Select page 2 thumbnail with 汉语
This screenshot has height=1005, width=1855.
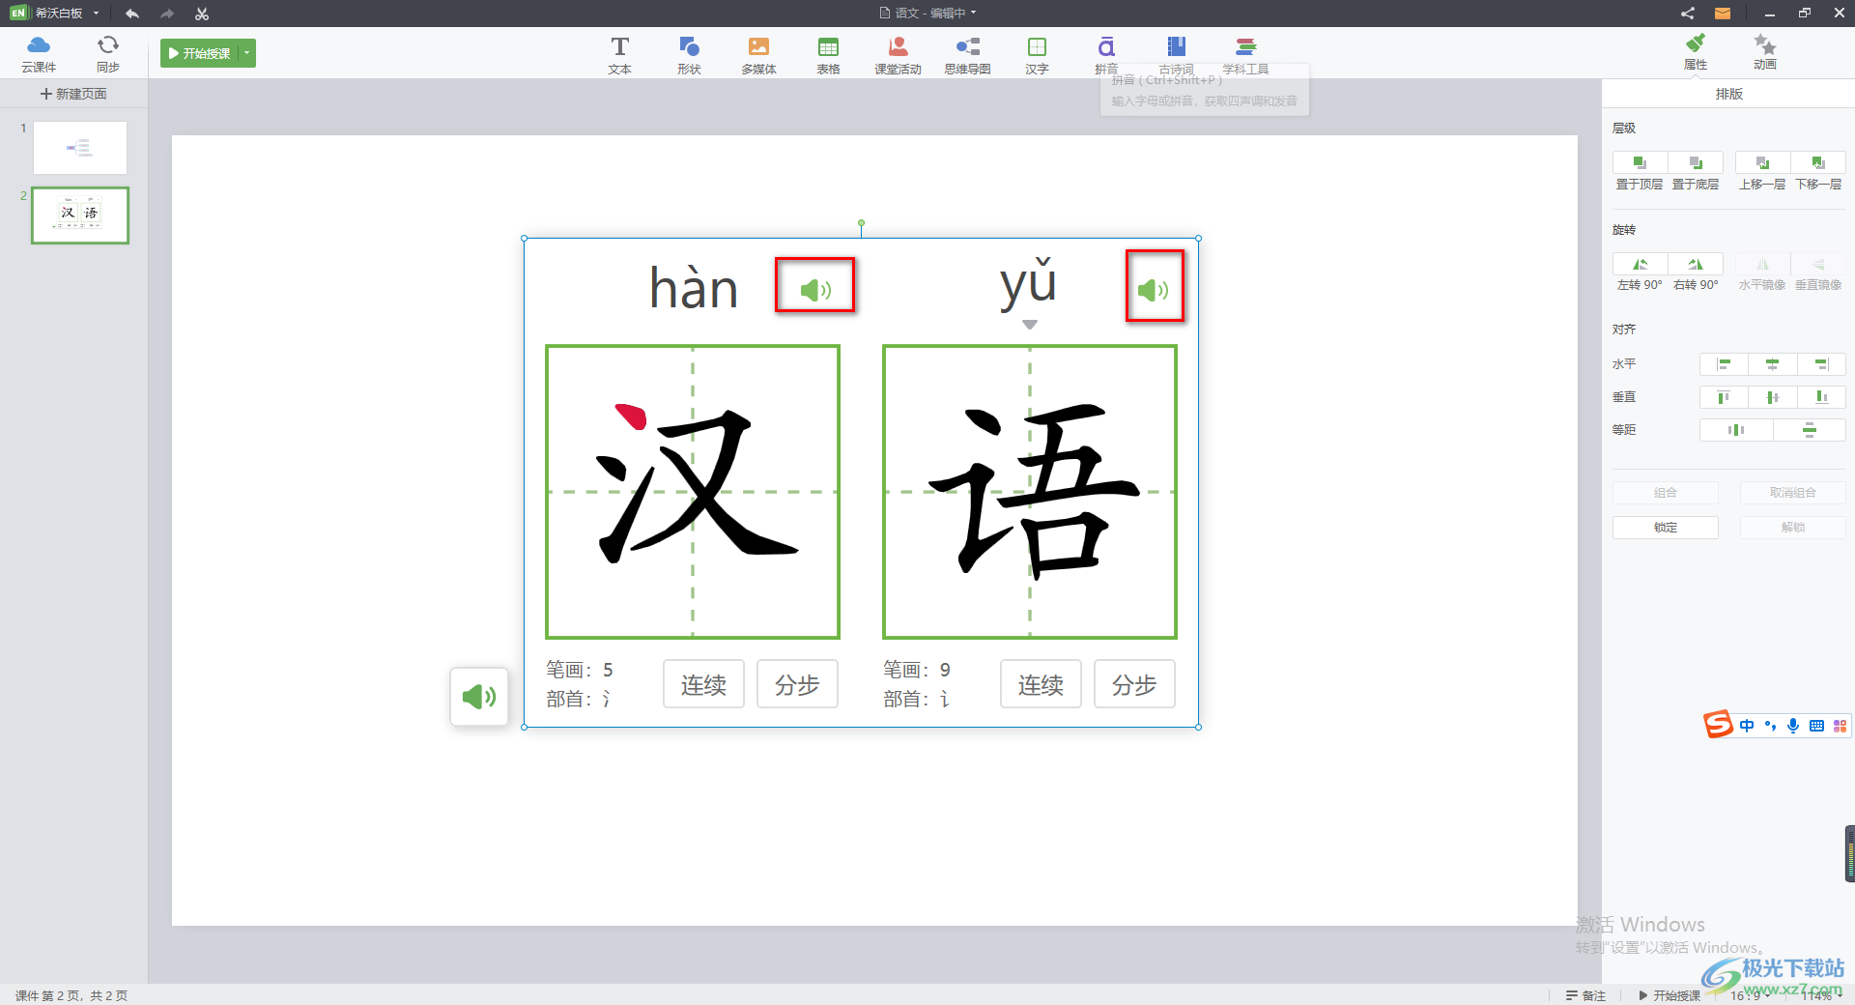pos(80,215)
